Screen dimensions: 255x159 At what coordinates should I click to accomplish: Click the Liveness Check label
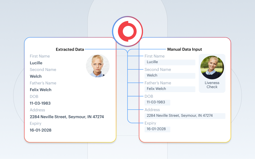coord(212,85)
